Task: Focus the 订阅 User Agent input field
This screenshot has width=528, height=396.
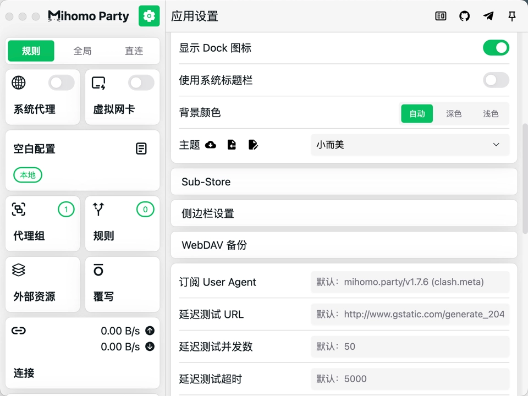Action: point(410,282)
